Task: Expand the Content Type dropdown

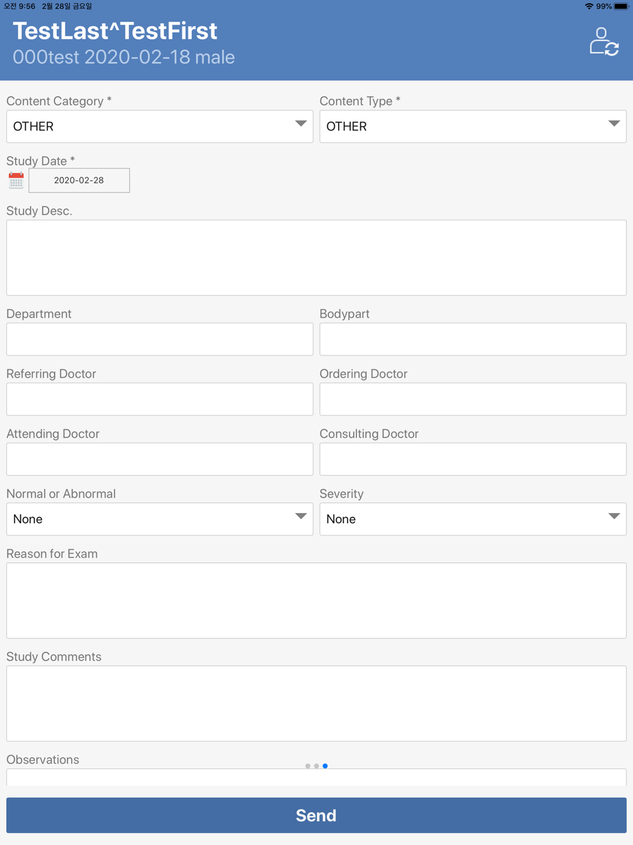Action: [x=473, y=126]
